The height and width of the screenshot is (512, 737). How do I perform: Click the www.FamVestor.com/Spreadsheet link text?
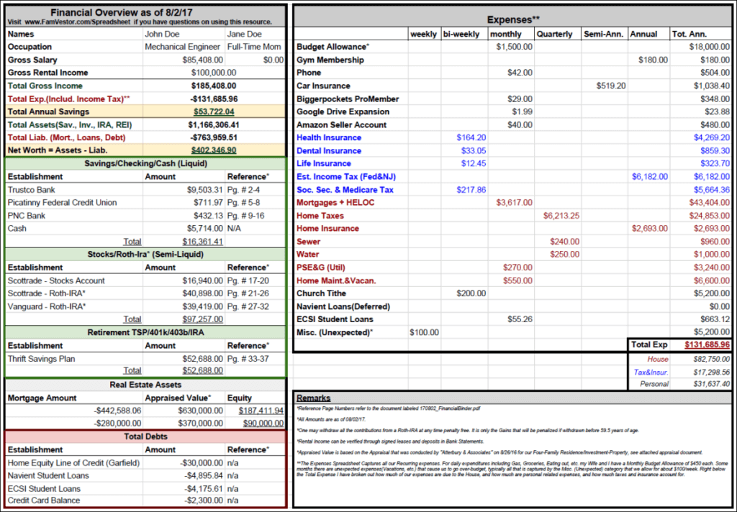78,22
